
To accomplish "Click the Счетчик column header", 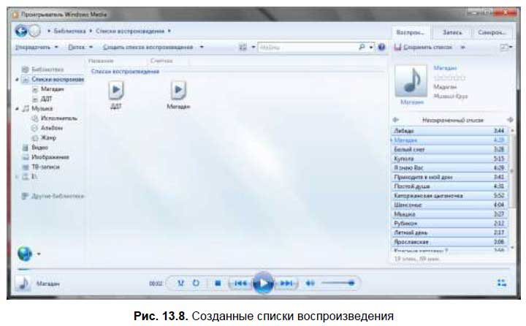I will (161, 61).
